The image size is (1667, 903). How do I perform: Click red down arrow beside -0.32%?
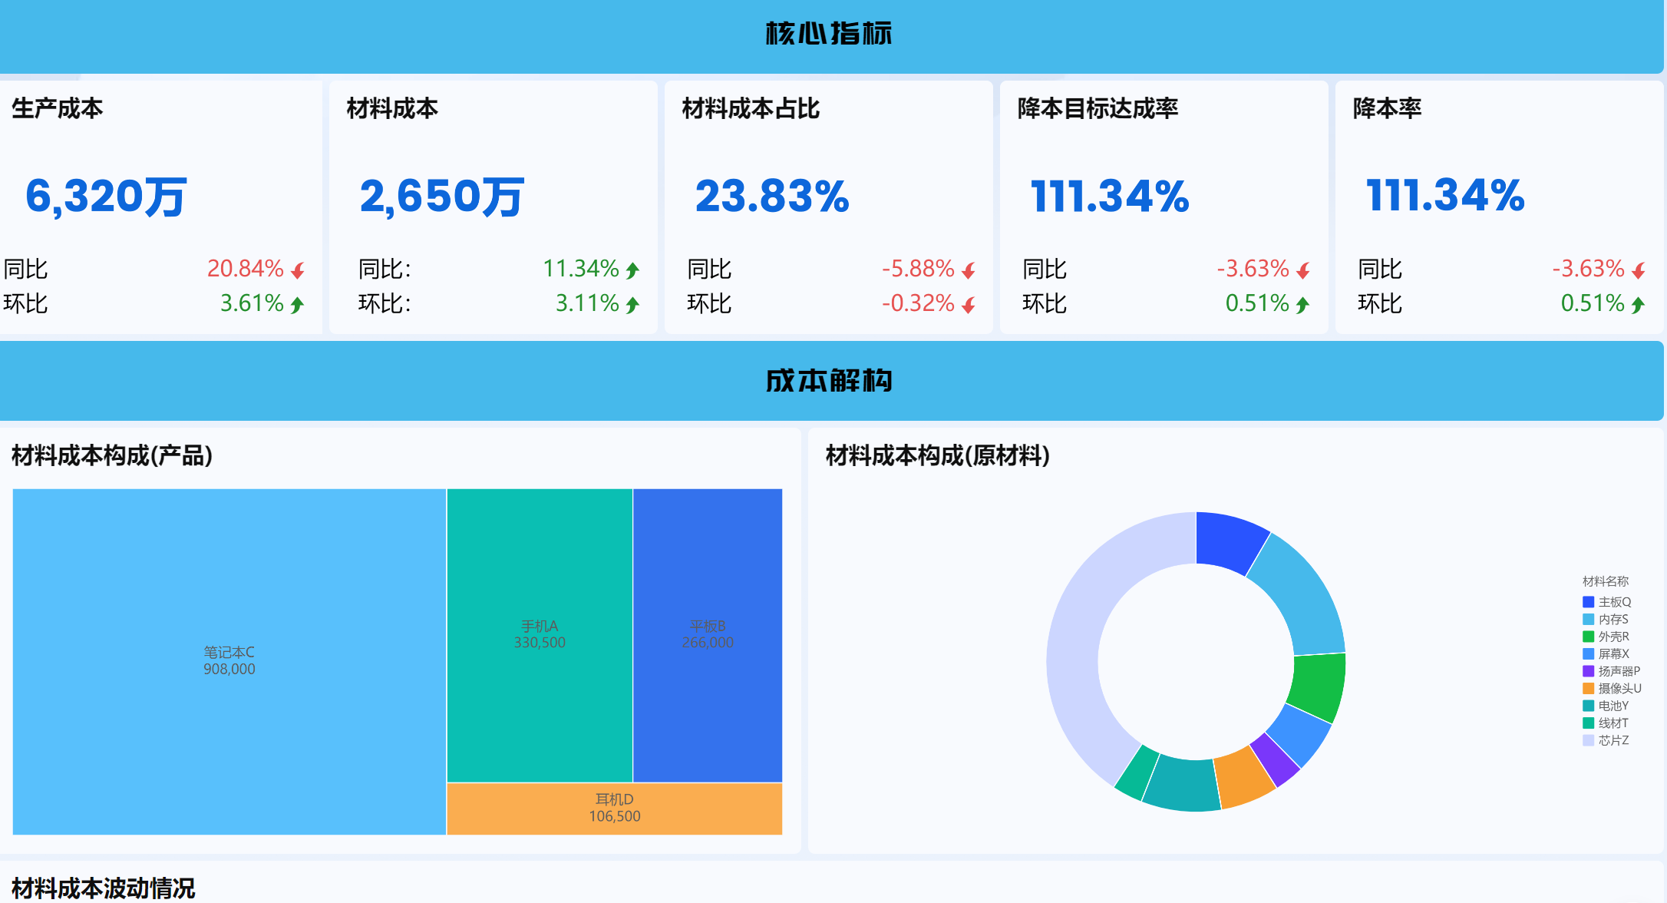[x=969, y=305]
